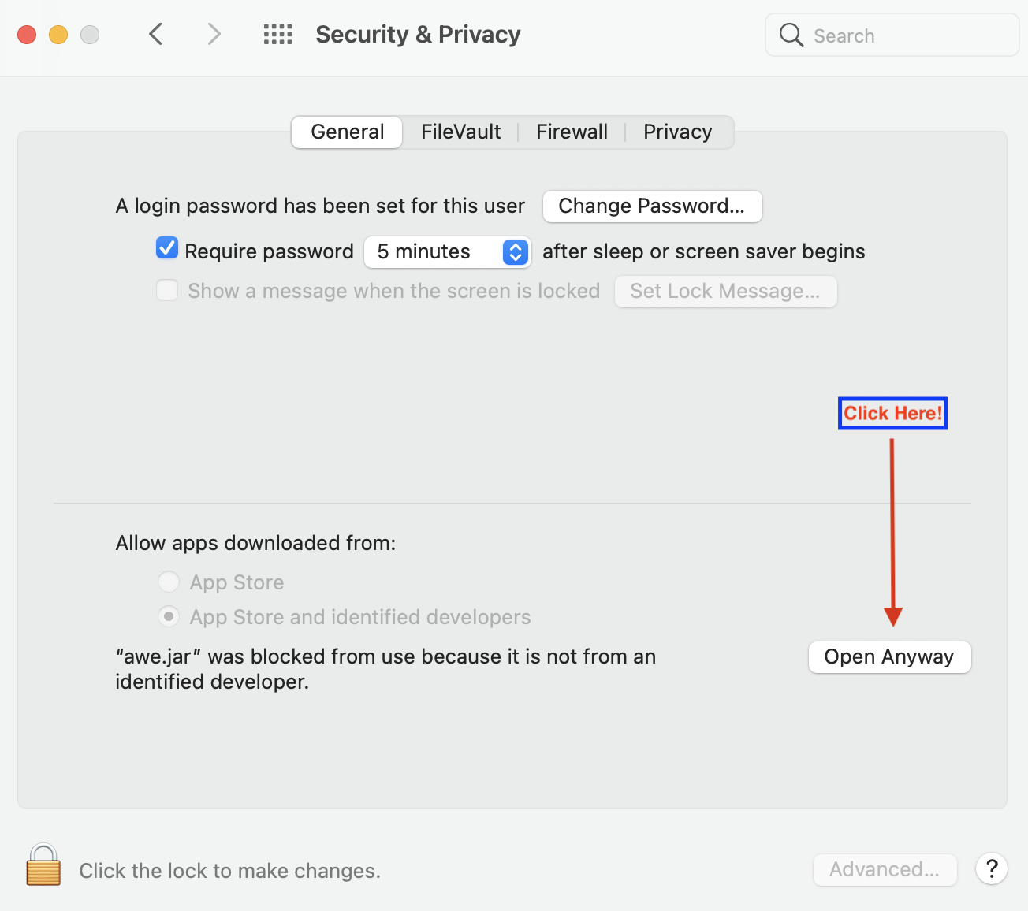Image resolution: width=1028 pixels, height=911 pixels.
Task: Go forward with the right chevron arrow
Action: (x=214, y=34)
